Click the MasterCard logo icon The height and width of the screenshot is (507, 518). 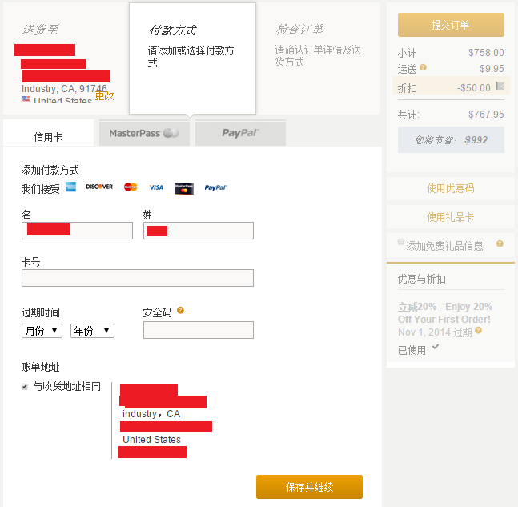(131, 187)
